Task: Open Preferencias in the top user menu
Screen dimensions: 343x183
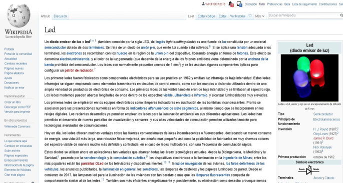Action: tap(274, 4)
